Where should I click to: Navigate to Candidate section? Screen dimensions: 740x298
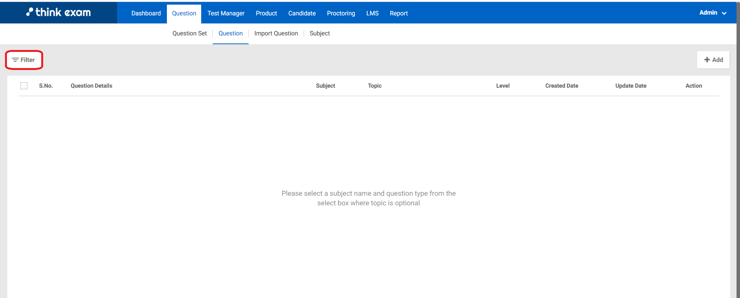point(302,13)
